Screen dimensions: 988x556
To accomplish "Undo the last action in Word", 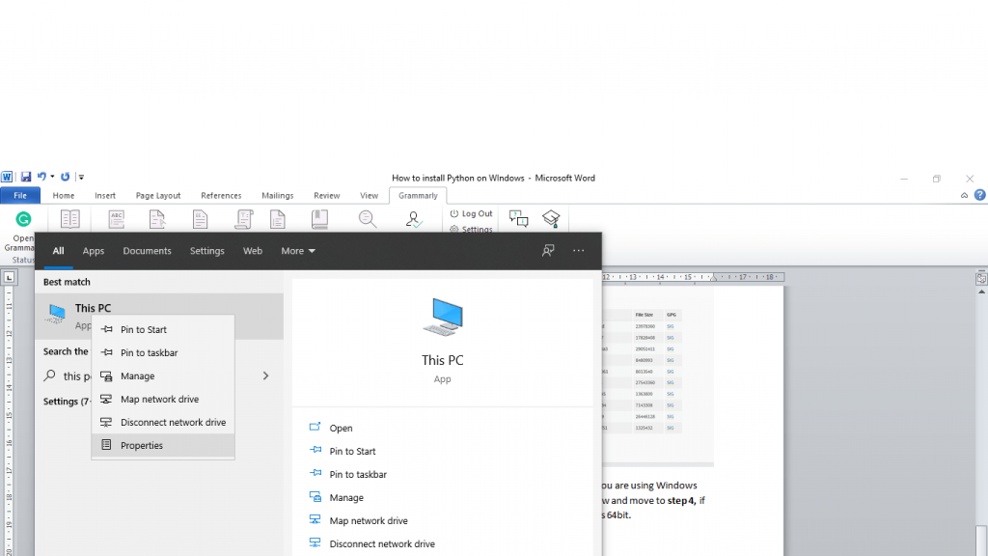I will coord(41,177).
